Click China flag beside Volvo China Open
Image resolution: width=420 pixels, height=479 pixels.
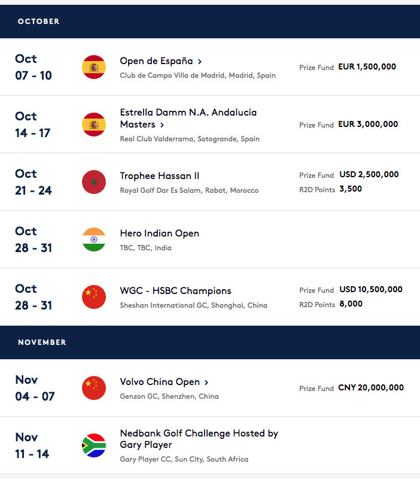94,388
